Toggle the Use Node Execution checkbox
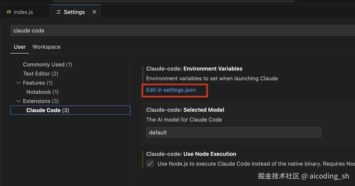The width and height of the screenshot is (355, 186). click(x=150, y=164)
